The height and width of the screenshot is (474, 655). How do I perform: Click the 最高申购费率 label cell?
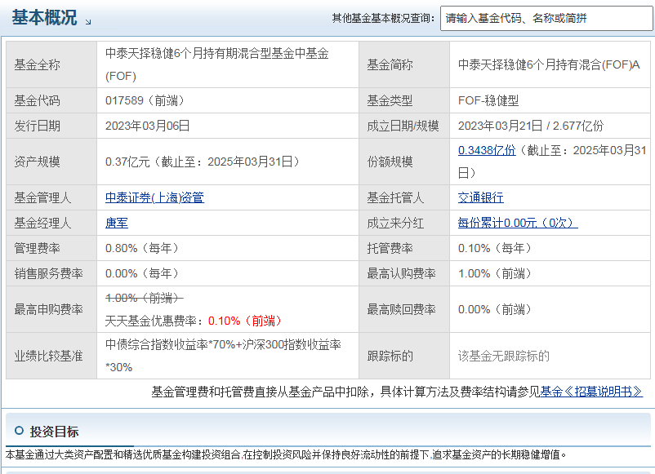pos(51,309)
